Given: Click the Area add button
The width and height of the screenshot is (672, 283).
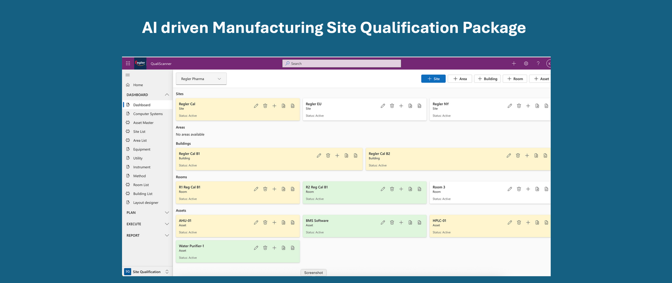Looking at the screenshot, I should (x=460, y=79).
